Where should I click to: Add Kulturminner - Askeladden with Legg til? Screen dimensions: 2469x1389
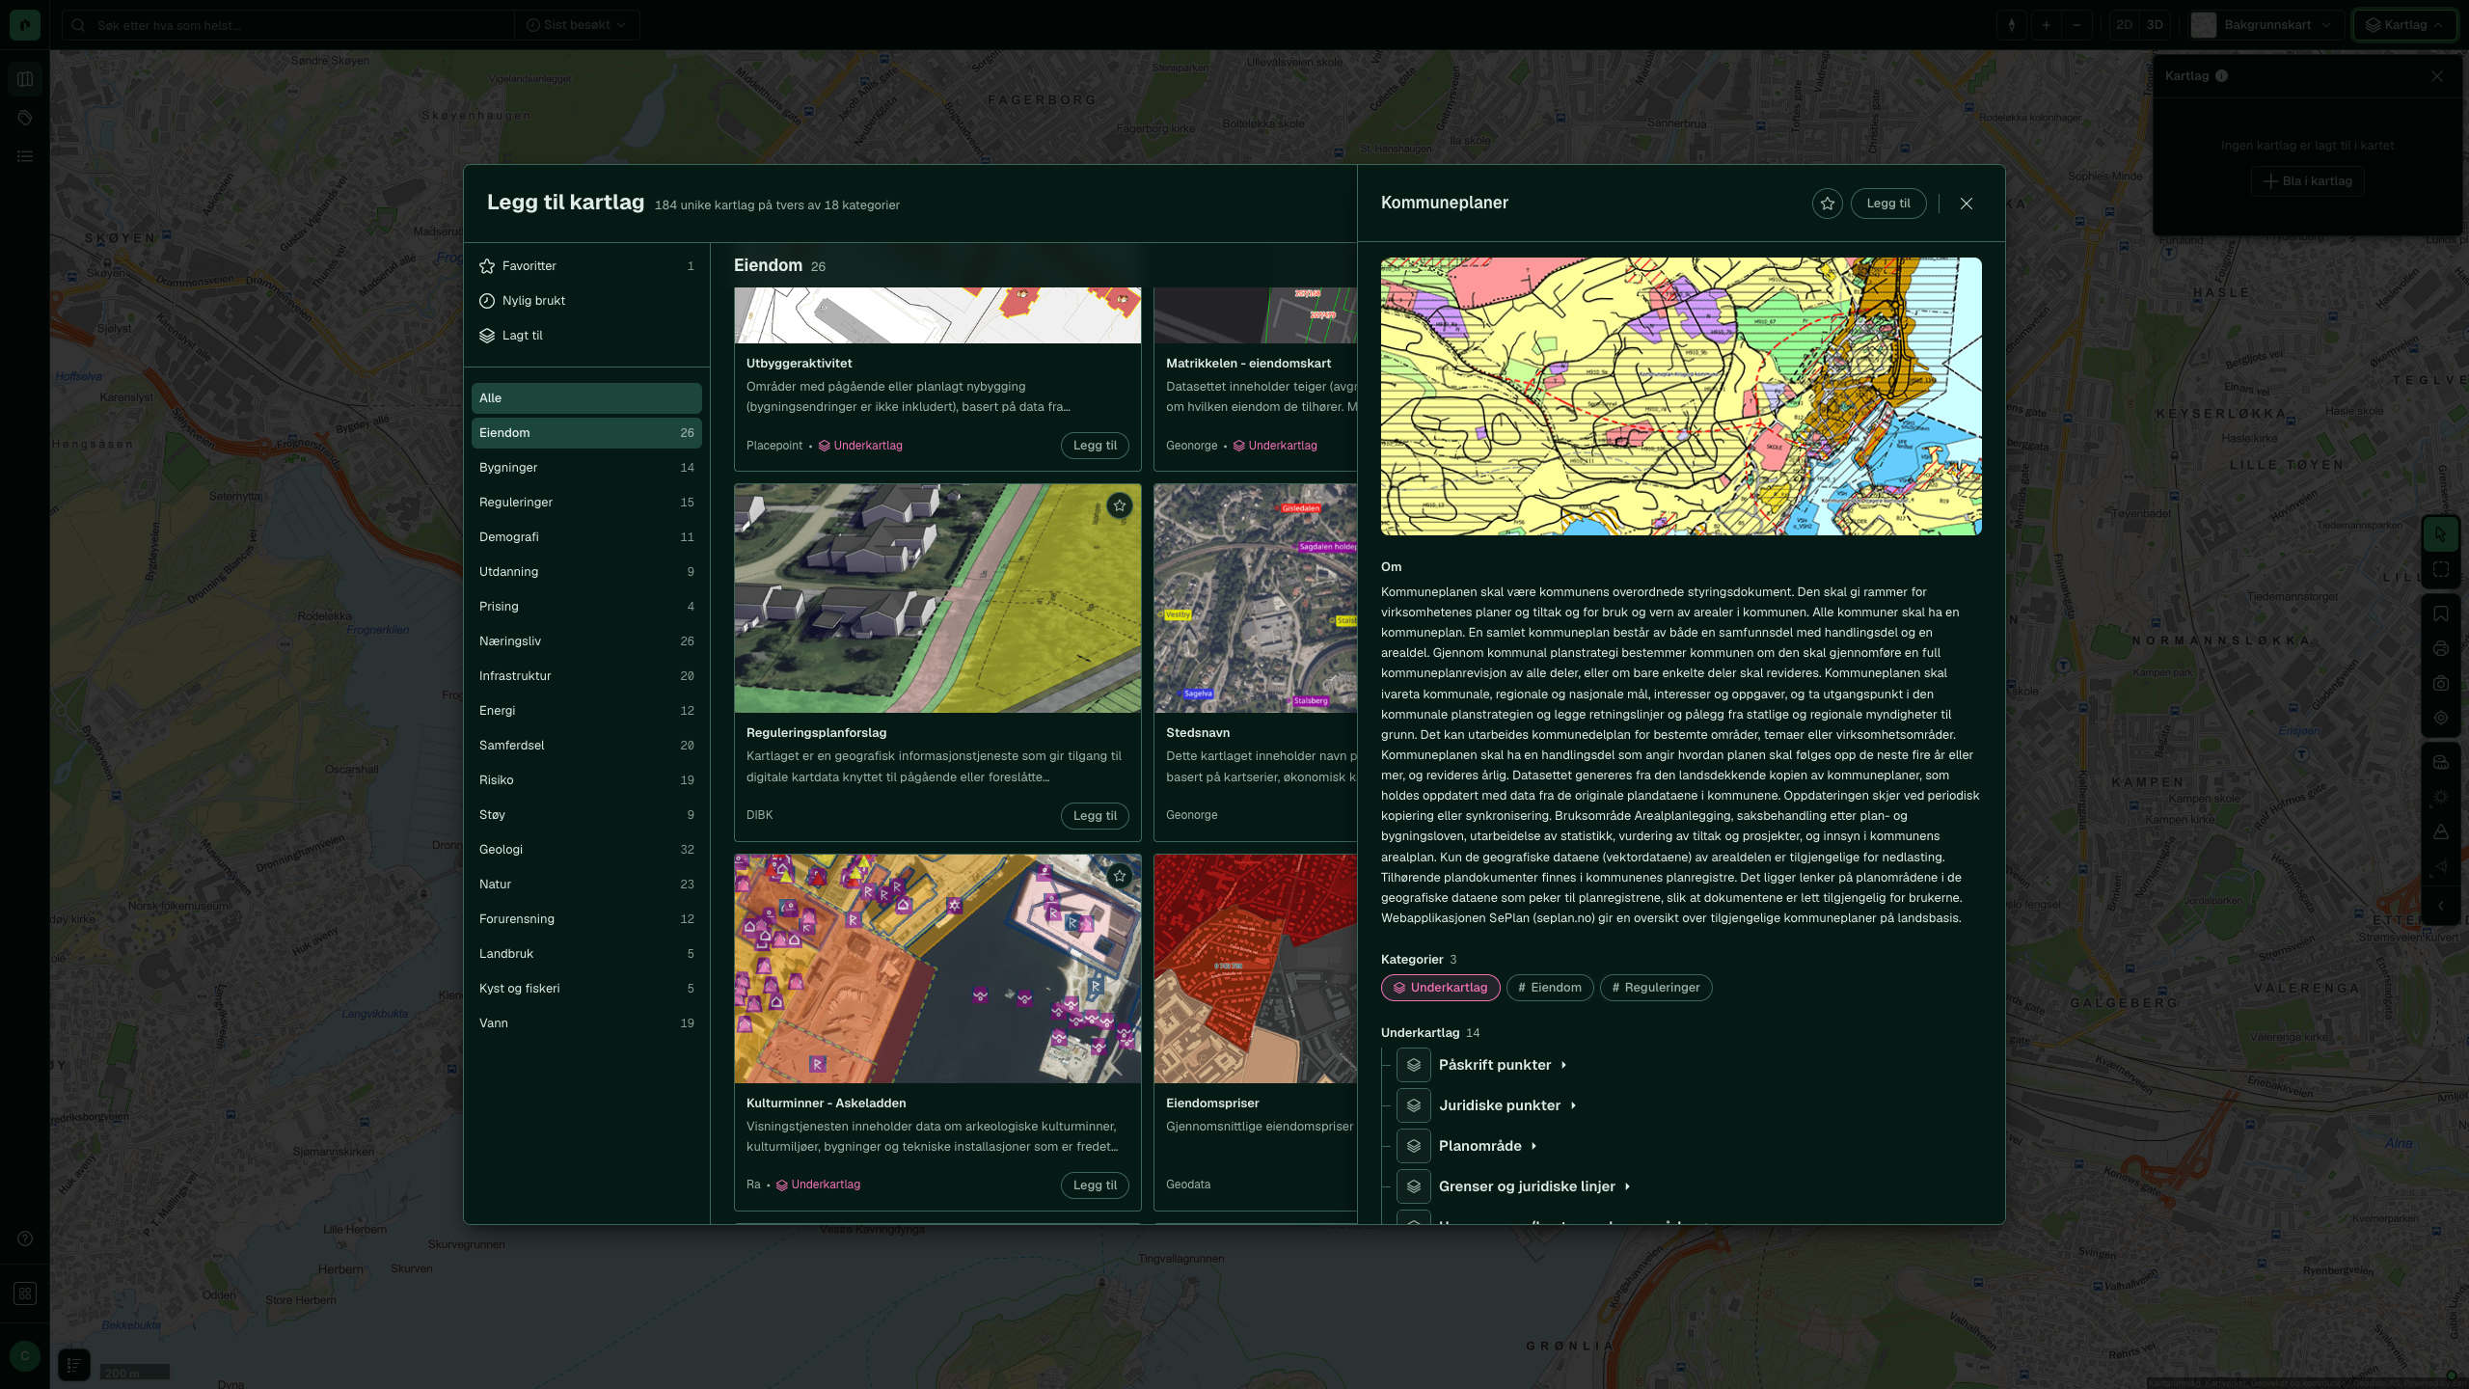pos(1095,1185)
